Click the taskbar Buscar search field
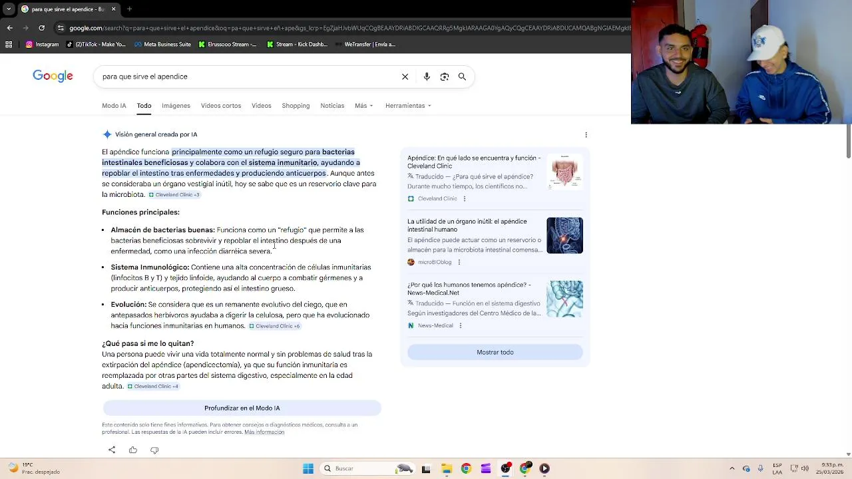The image size is (852, 479). [x=366, y=468]
